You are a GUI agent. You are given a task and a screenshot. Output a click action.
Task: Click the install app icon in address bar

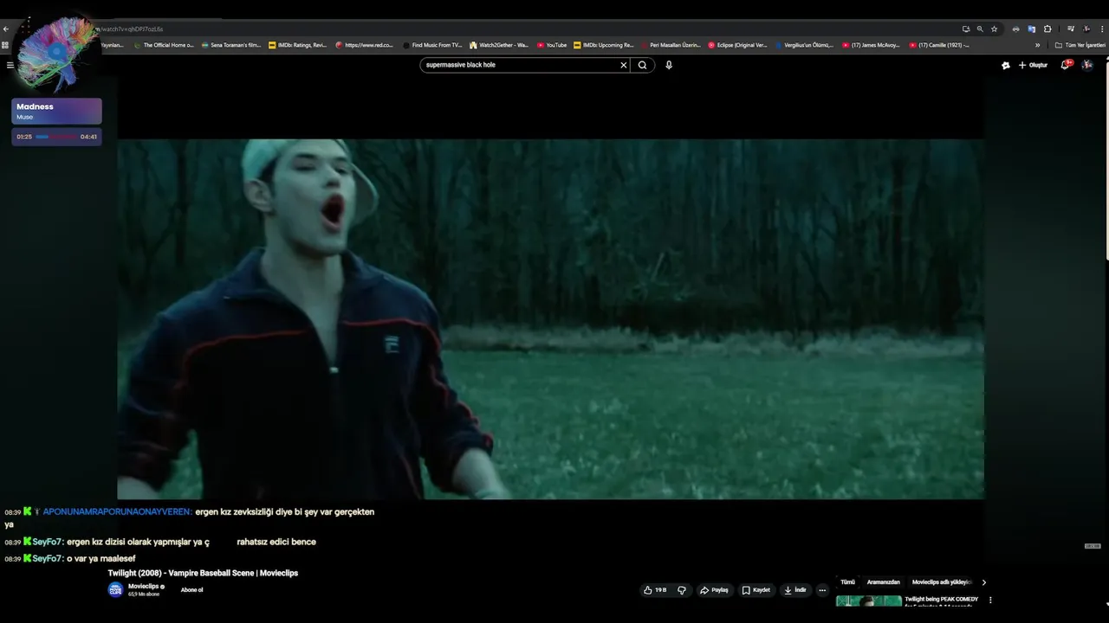(966, 29)
